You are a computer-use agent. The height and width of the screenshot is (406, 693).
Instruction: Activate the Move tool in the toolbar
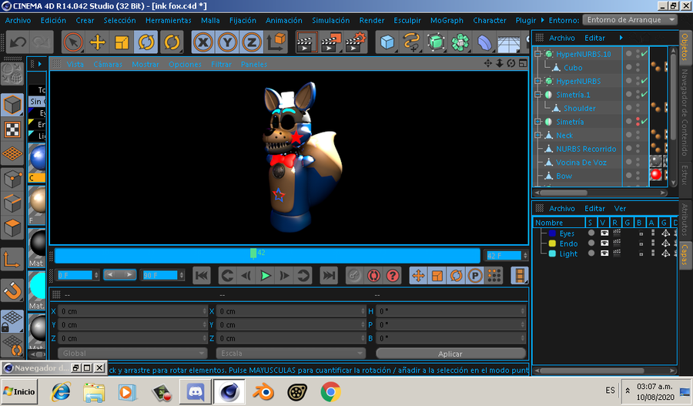[x=97, y=42]
